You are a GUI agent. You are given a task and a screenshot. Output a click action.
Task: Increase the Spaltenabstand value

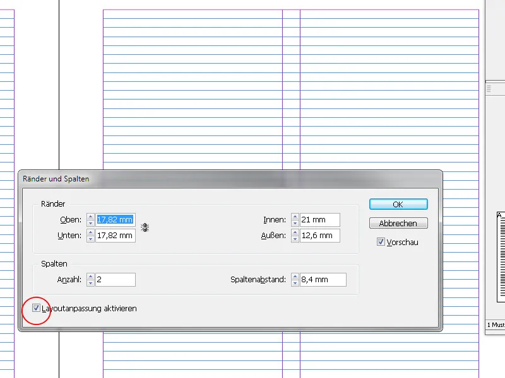[294, 277]
